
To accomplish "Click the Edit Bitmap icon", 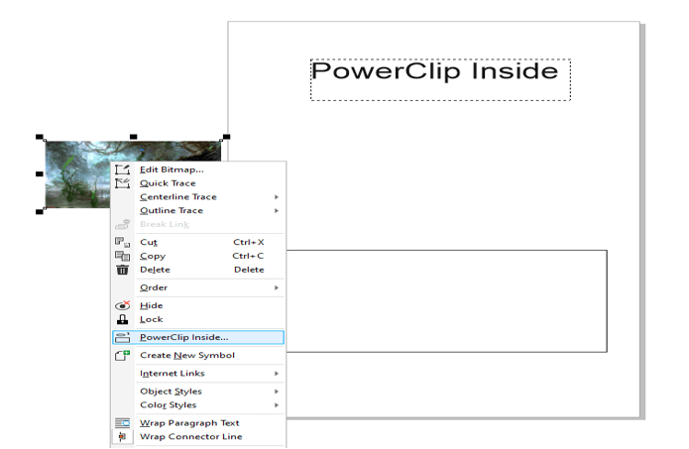I will 123,169.
